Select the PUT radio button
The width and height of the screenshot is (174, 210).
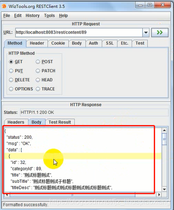point(11,71)
